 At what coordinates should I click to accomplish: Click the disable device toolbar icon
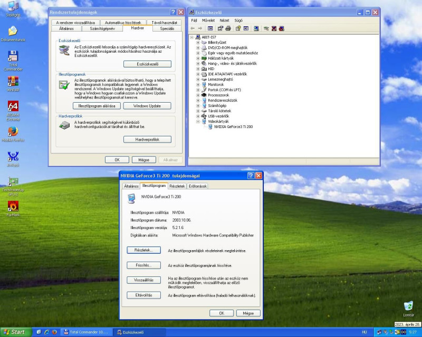tap(282, 28)
